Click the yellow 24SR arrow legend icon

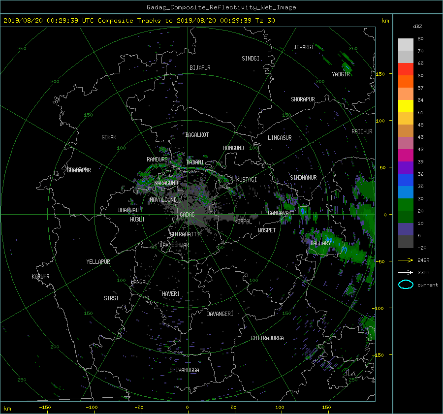pyautogui.click(x=406, y=260)
